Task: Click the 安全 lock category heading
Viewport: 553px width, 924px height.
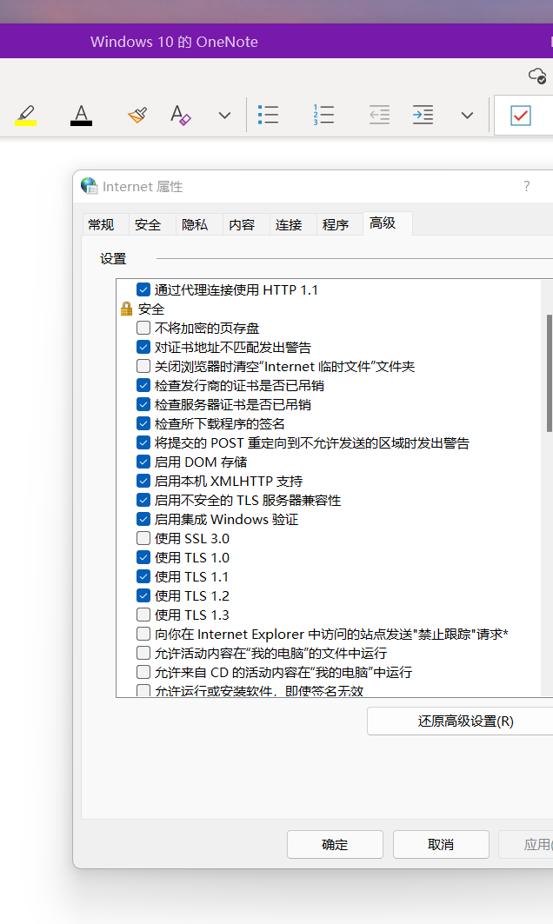Action: [143, 309]
